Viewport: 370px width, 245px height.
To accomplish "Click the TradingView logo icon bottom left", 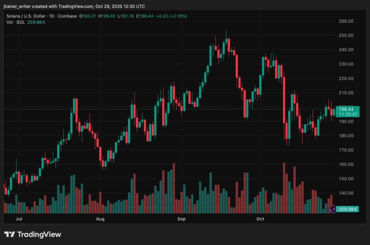I will pos(10,234).
